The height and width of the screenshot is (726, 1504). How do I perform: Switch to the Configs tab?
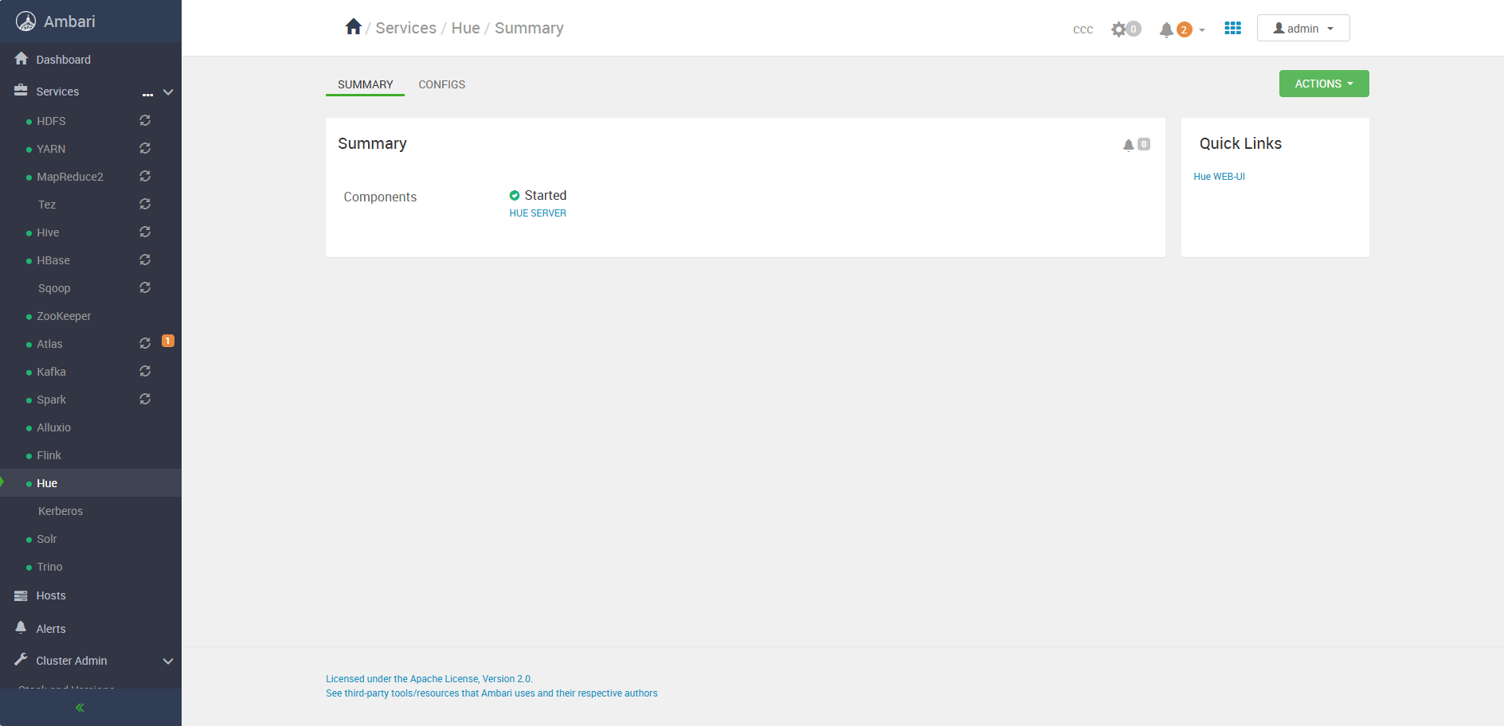[x=441, y=84]
